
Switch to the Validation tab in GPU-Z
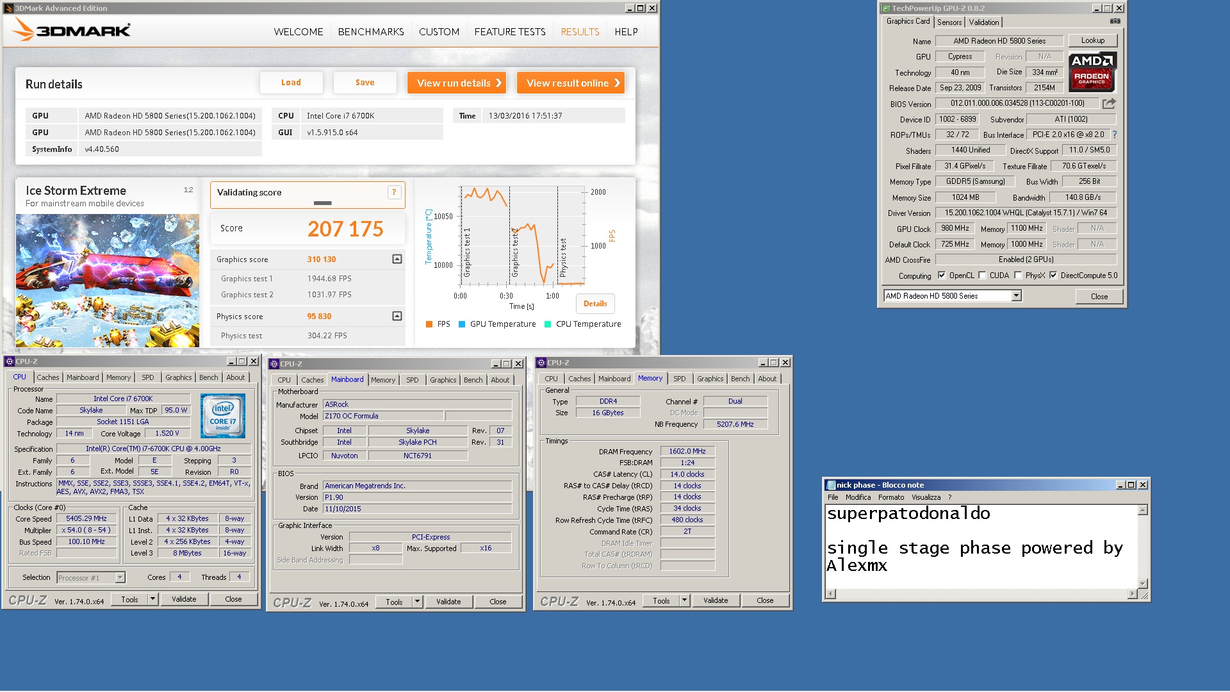click(x=983, y=22)
